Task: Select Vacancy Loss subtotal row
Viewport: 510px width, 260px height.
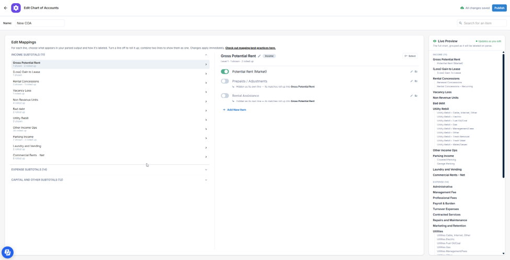Action: pyautogui.click(x=110, y=92)
